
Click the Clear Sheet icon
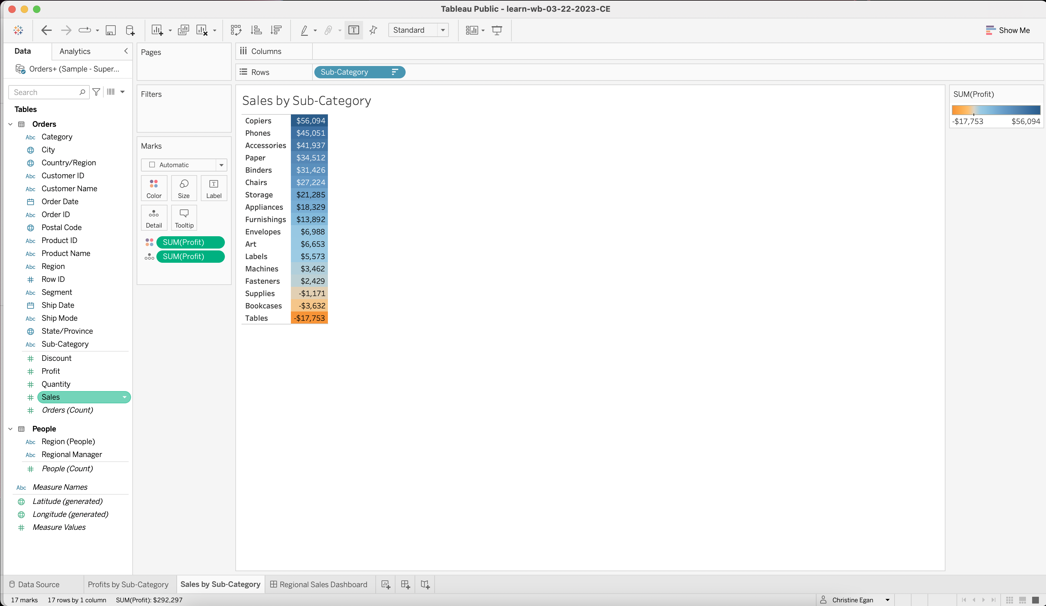pos(202,30)
